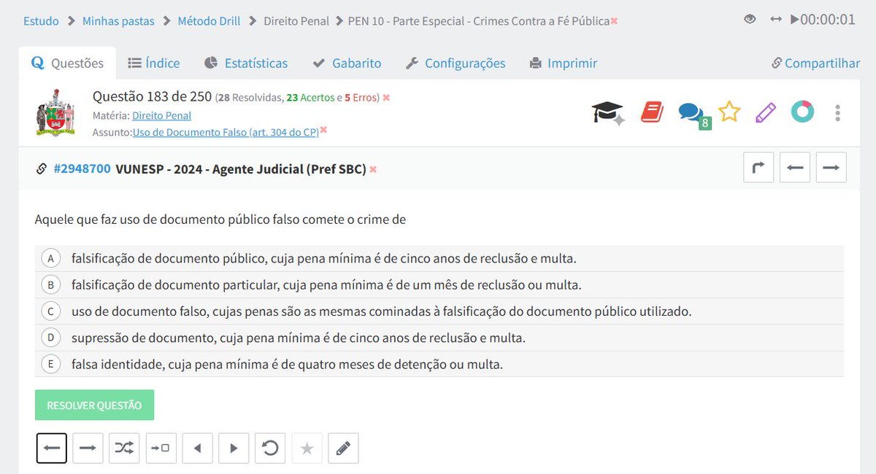876x474 pixels.
Task: Click the bottom toolbar long right arrow button
Action: coord(88,448)
